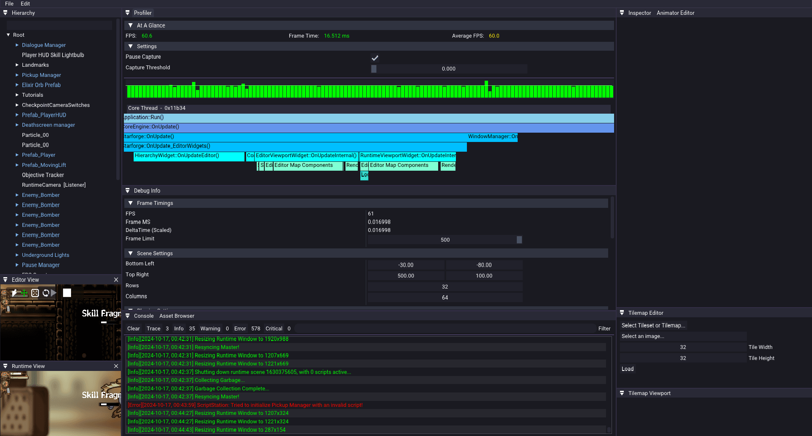Enable the Errors filter showing 578

point(240,328)
